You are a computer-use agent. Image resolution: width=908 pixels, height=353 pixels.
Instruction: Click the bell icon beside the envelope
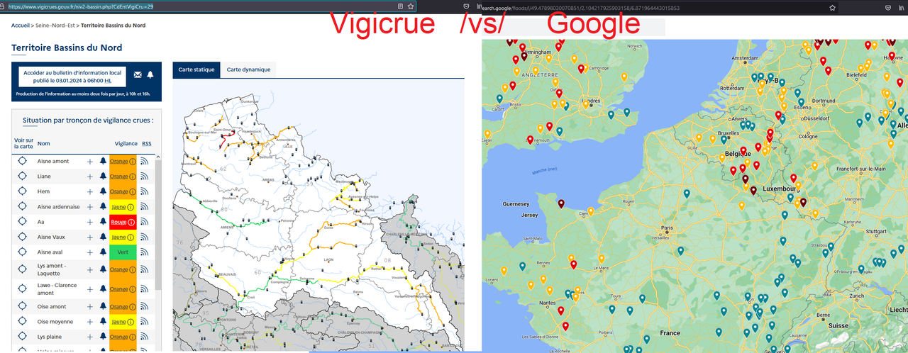click(150, 74)
